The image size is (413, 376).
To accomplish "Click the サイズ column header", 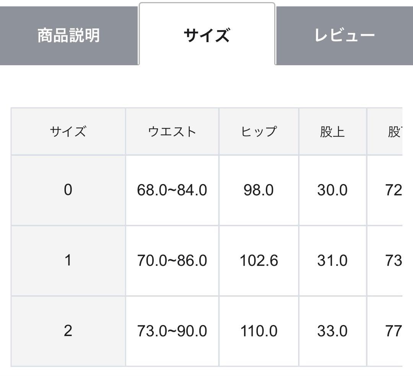I will click(x=68, y=132).
